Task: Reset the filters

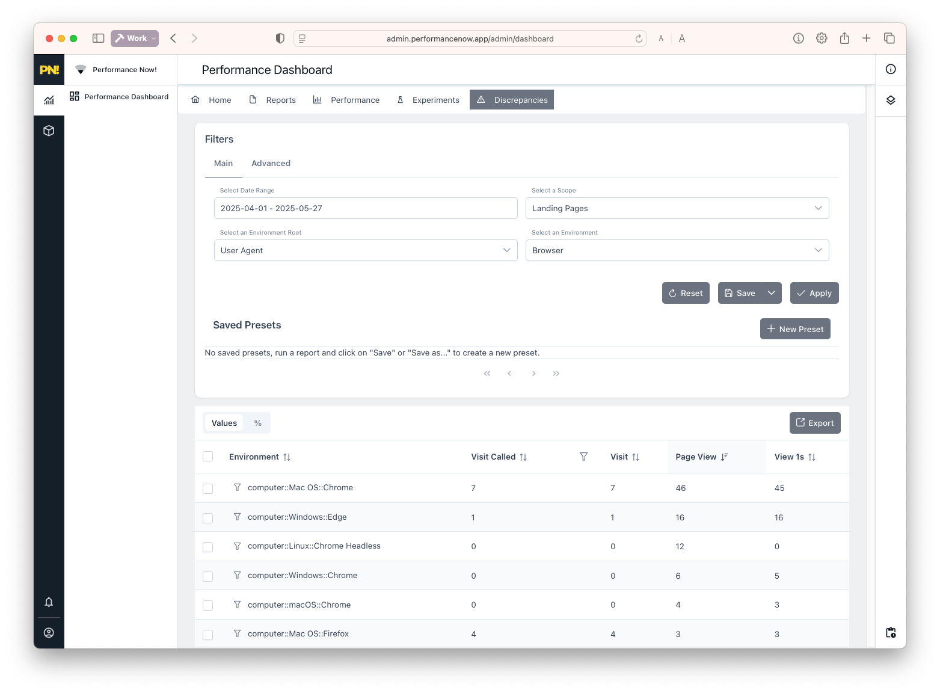Action: [686, 293]
